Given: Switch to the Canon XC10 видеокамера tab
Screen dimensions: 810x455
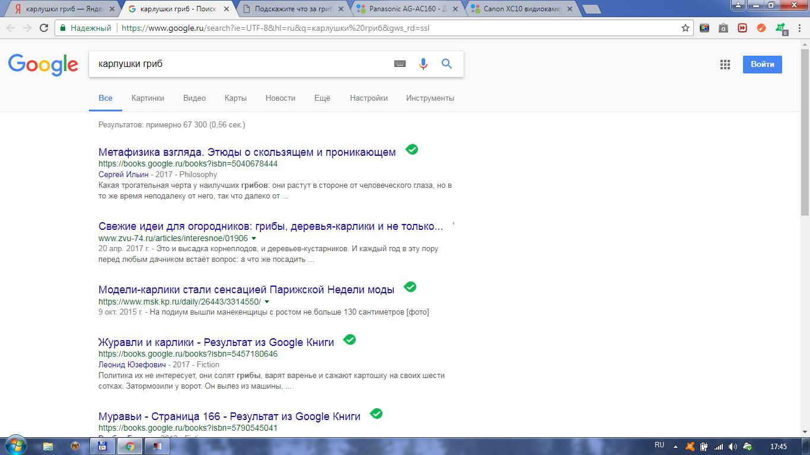Looking at the screenshot, I should 523,9.
